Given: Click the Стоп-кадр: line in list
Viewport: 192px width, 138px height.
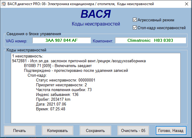Looking at the screenshot, I should tap(37, 75).
